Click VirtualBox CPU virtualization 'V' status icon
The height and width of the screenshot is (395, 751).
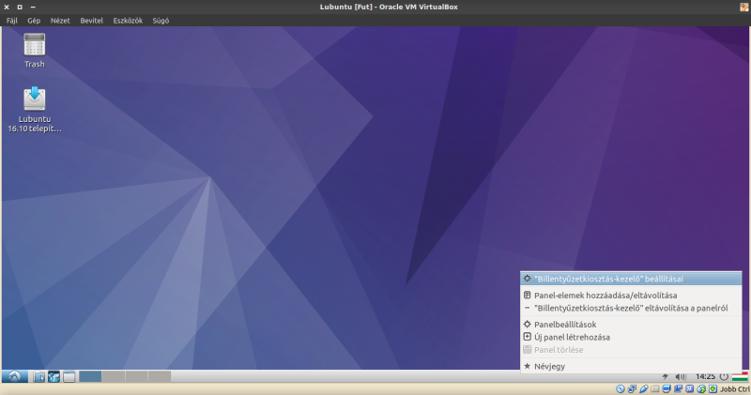[690, 388]
